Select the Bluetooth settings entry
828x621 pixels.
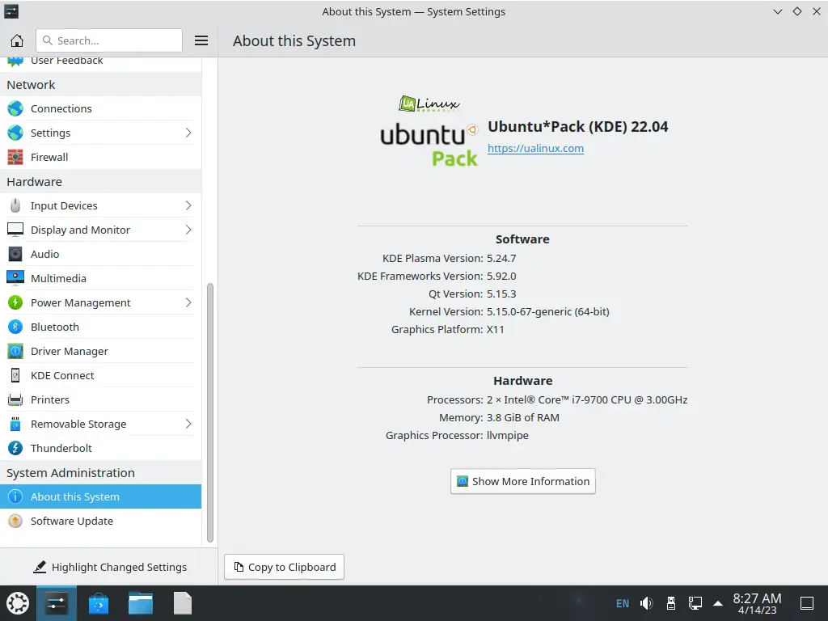100,327
